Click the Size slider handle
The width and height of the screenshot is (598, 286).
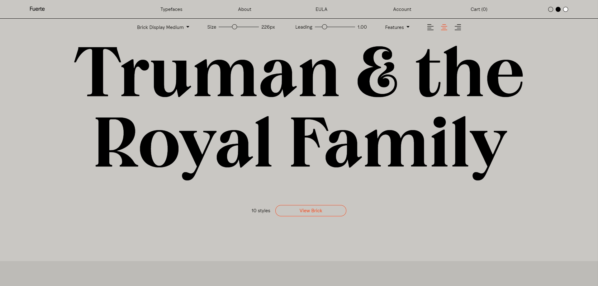235,27
